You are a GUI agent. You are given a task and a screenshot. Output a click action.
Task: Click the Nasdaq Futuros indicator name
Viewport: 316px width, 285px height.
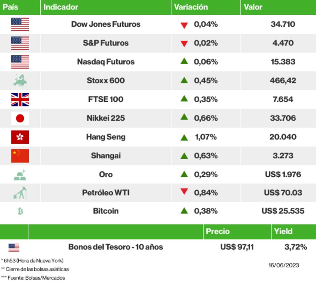[x=106, y=62]
